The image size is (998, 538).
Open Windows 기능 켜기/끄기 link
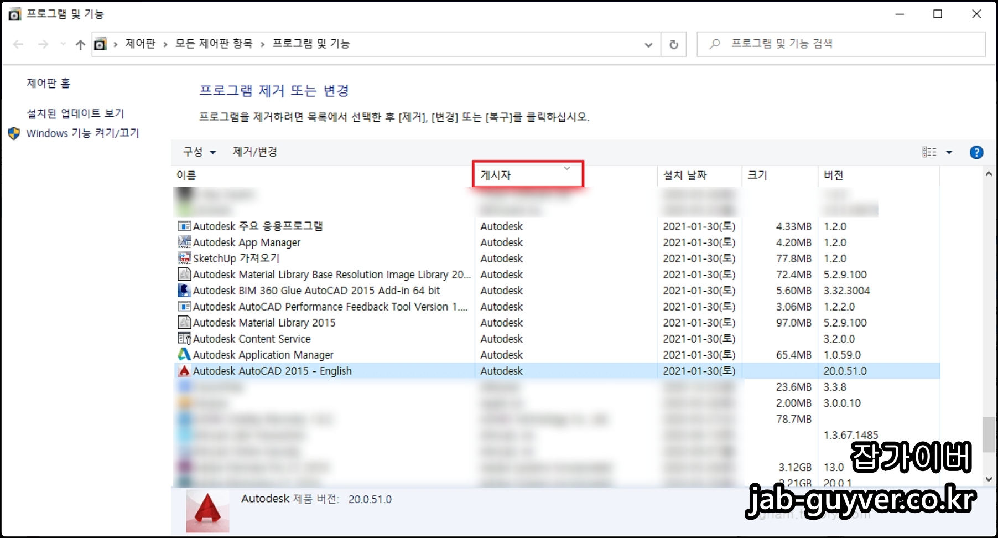click(83, 133)
